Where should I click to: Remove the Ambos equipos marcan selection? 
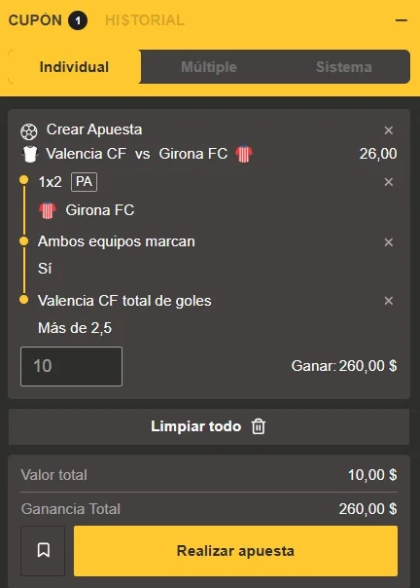389,242
